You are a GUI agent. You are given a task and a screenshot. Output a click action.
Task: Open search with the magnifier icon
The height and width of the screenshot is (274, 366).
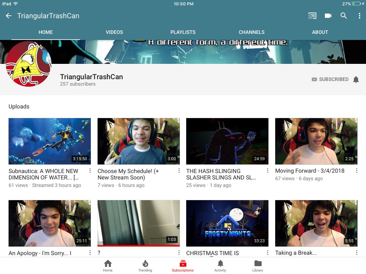point(343,16)
